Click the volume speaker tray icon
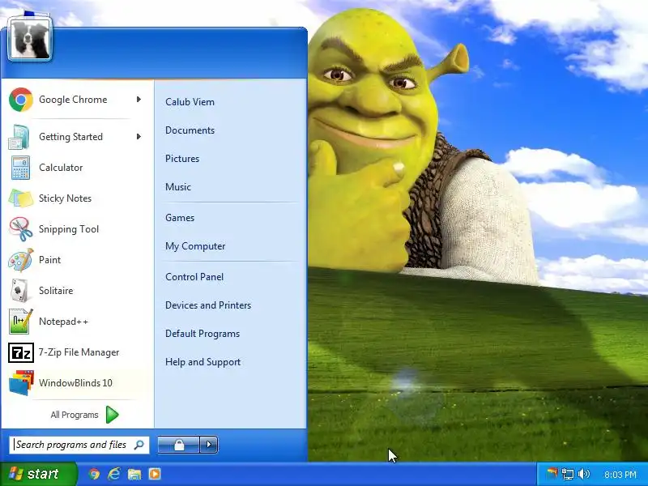This screenshot has height=486, width=648. point(584,474)
